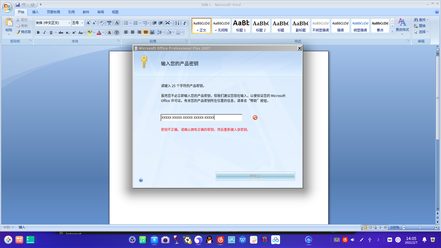Switch to the 页面布局 ribbon tab

pos(53,12)
